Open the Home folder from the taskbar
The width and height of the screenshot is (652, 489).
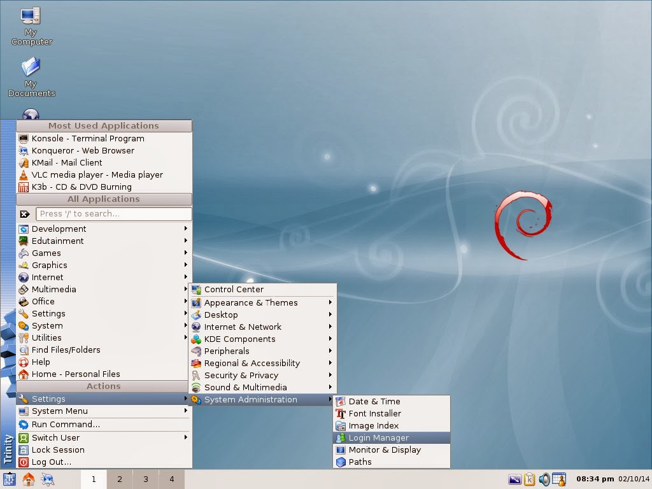tap(27, 479)
